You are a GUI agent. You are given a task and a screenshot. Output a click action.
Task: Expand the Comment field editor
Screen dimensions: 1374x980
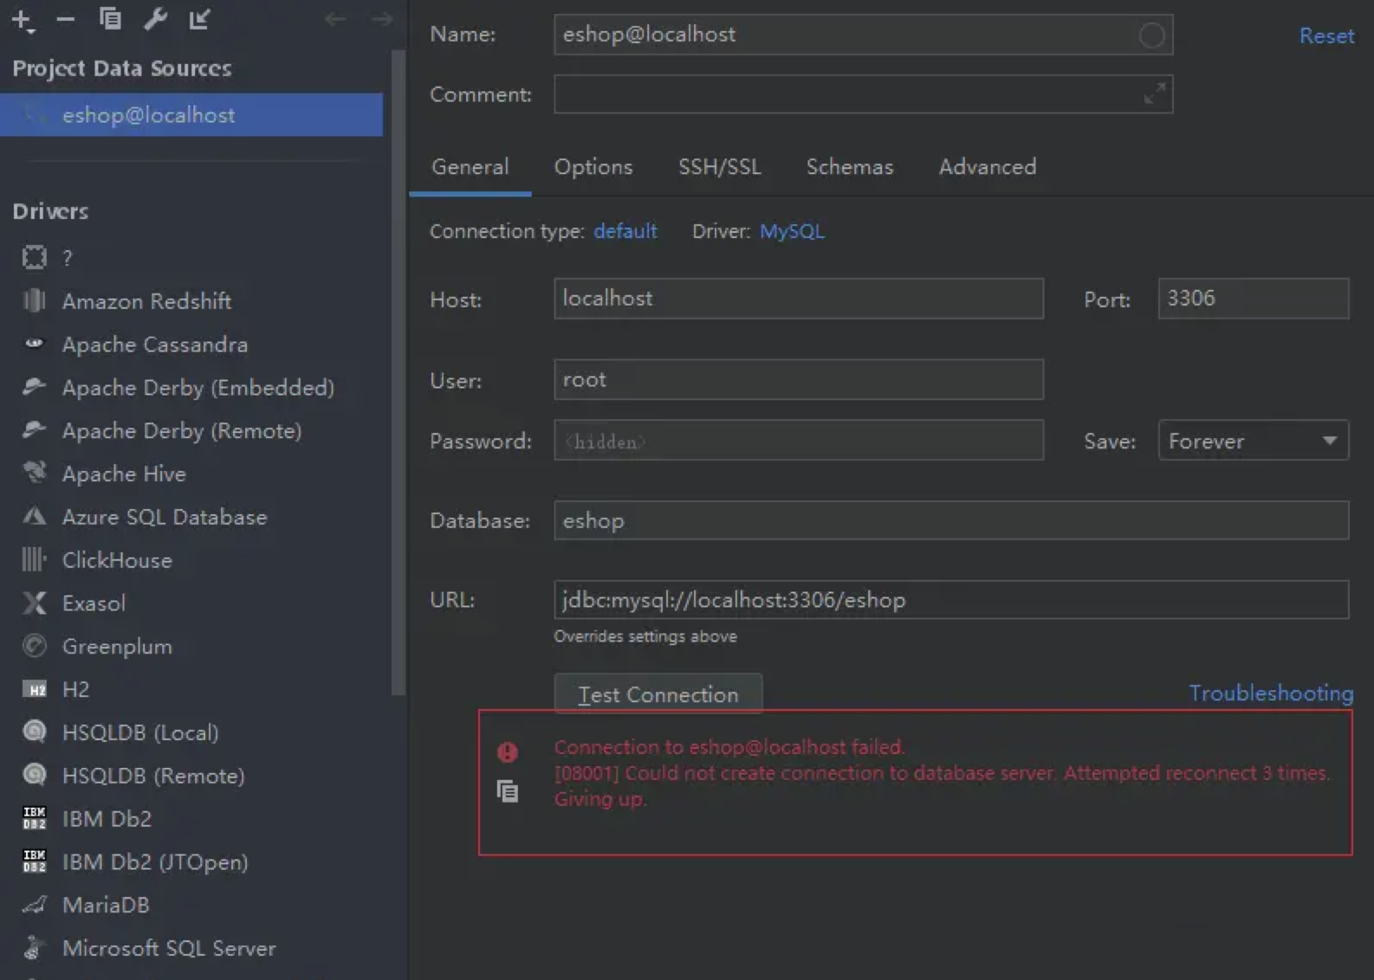[x=1154, y=93]
